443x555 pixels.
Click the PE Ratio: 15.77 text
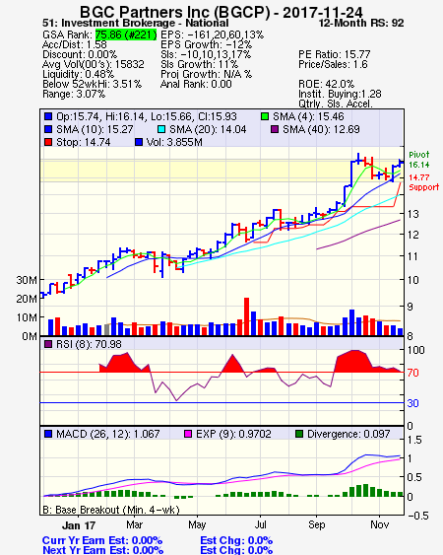tap(334, 54)
